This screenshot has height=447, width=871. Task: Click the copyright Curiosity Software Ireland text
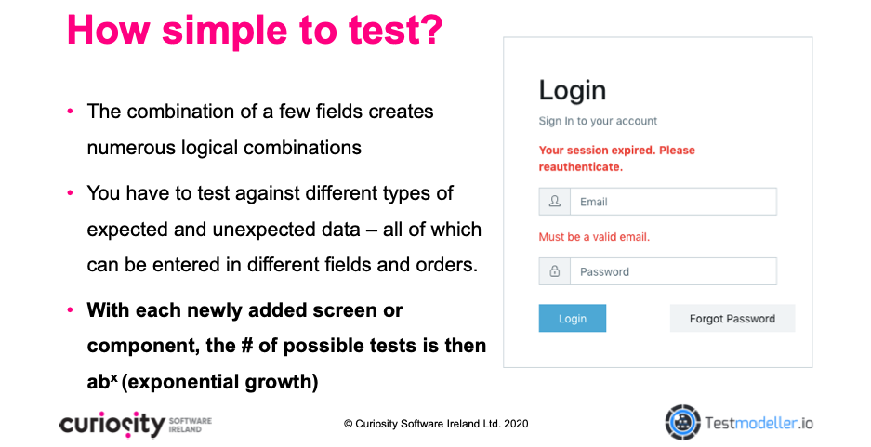[x=436, y=424]
